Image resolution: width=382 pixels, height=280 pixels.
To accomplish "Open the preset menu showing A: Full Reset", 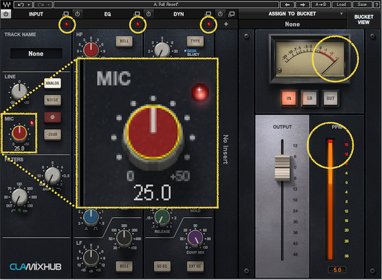I will (x=166, y=4).
